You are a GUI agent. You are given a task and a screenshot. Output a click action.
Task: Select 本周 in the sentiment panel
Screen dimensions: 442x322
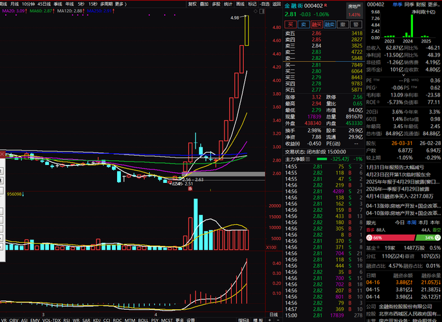click(411, 223)
